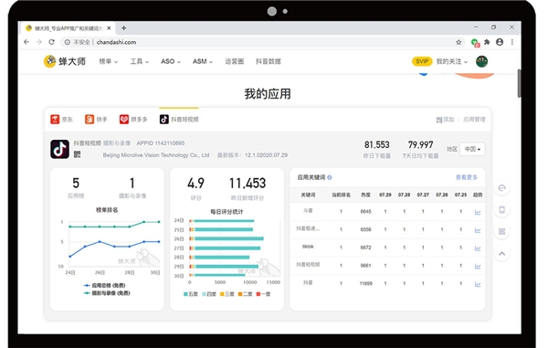Switch to the 快手 app tab

tap(96, 120)
